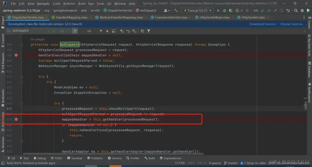Close the DispatcherServlet.class tab
This screenshot has width=312, height=167.
click(47, 17)
